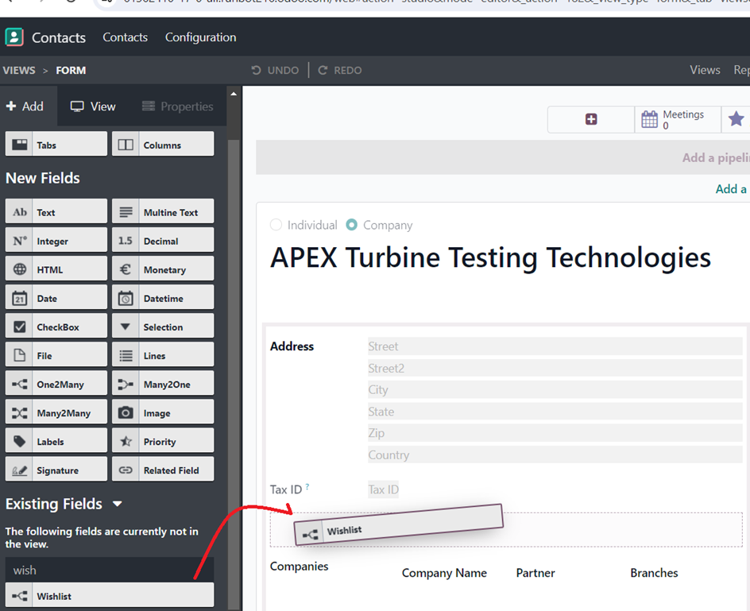Click the FORM breadcrumb

[x=71, y=71]
